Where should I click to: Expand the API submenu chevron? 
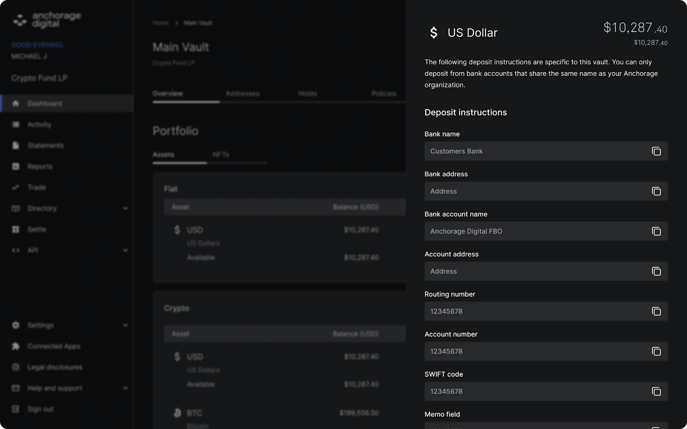tap(125, 250)
